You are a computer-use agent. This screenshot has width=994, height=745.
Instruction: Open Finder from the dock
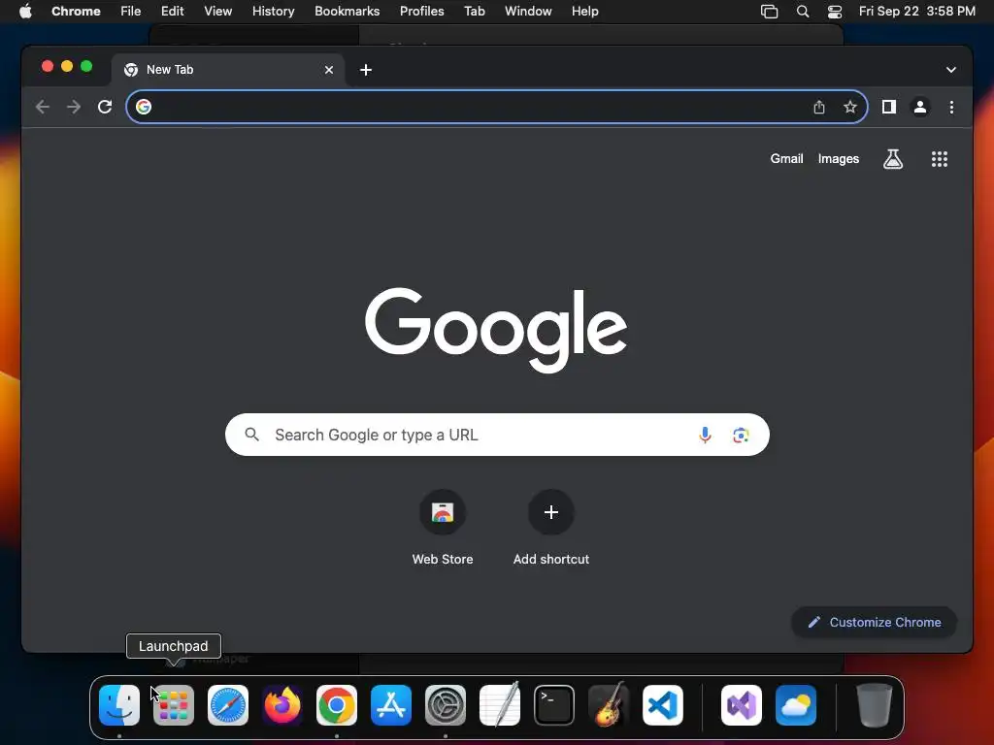tap(119, 705)
